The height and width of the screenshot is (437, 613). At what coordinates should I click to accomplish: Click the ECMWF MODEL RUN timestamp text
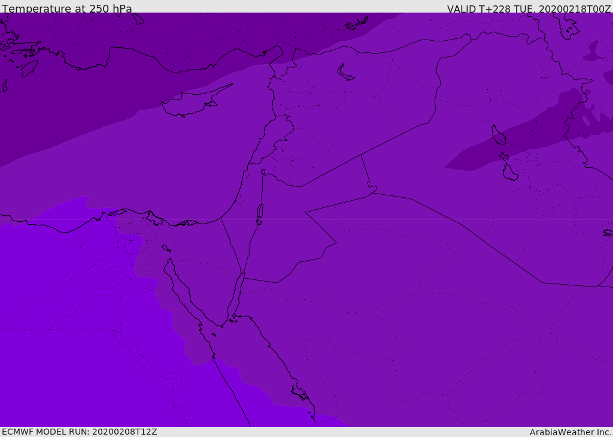79,432
